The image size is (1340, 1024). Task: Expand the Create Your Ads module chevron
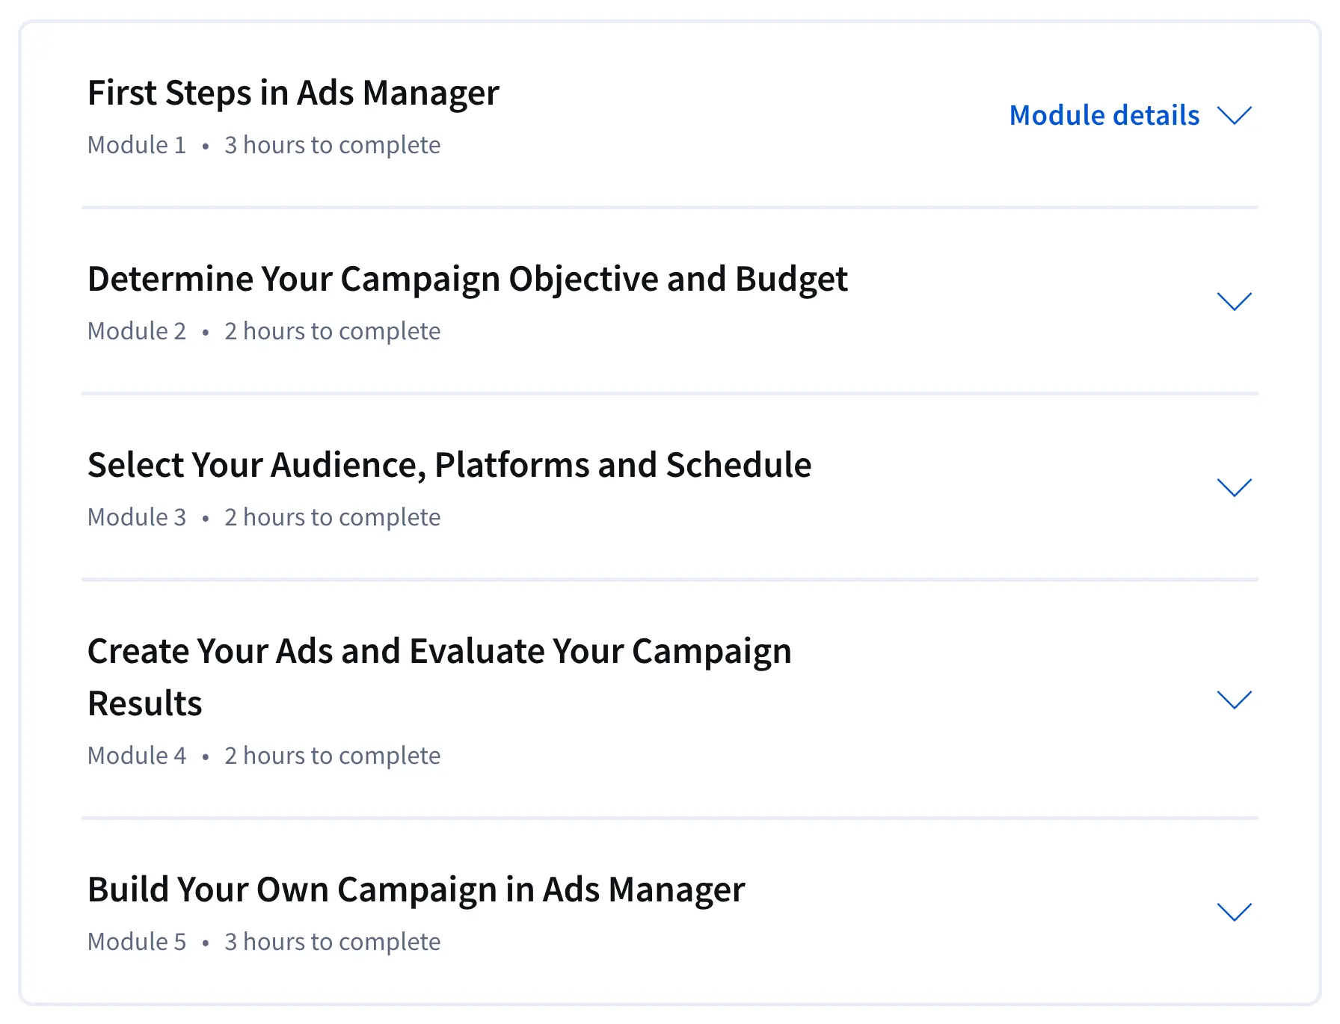(x=1234, y=700)
